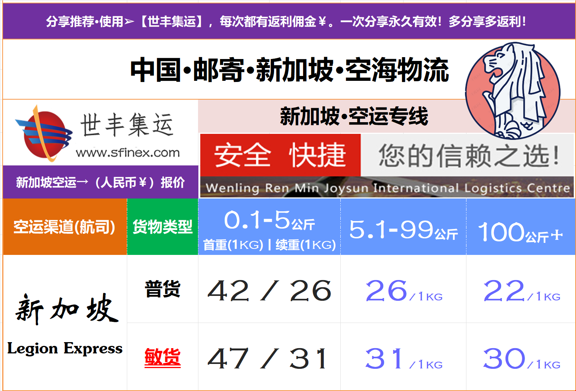Click the red 安全 快捷 banner

[280, 155]
